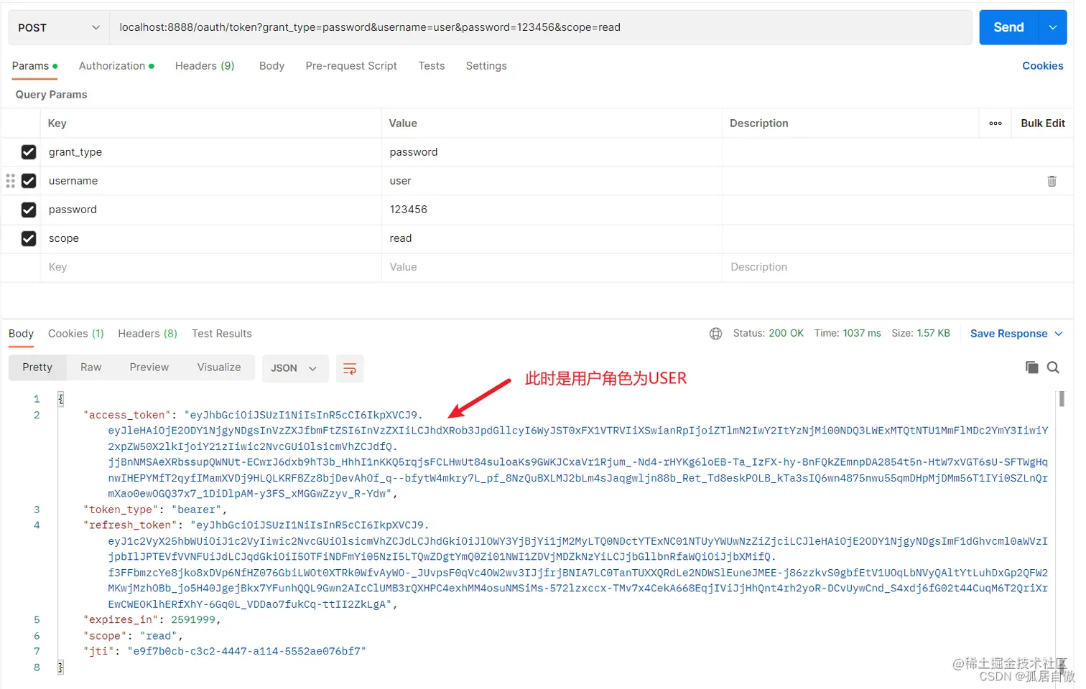The height and width of the screenshot is (689, 1086).
Task: Collapse JSON object at line 1
Action: point(61,399)
